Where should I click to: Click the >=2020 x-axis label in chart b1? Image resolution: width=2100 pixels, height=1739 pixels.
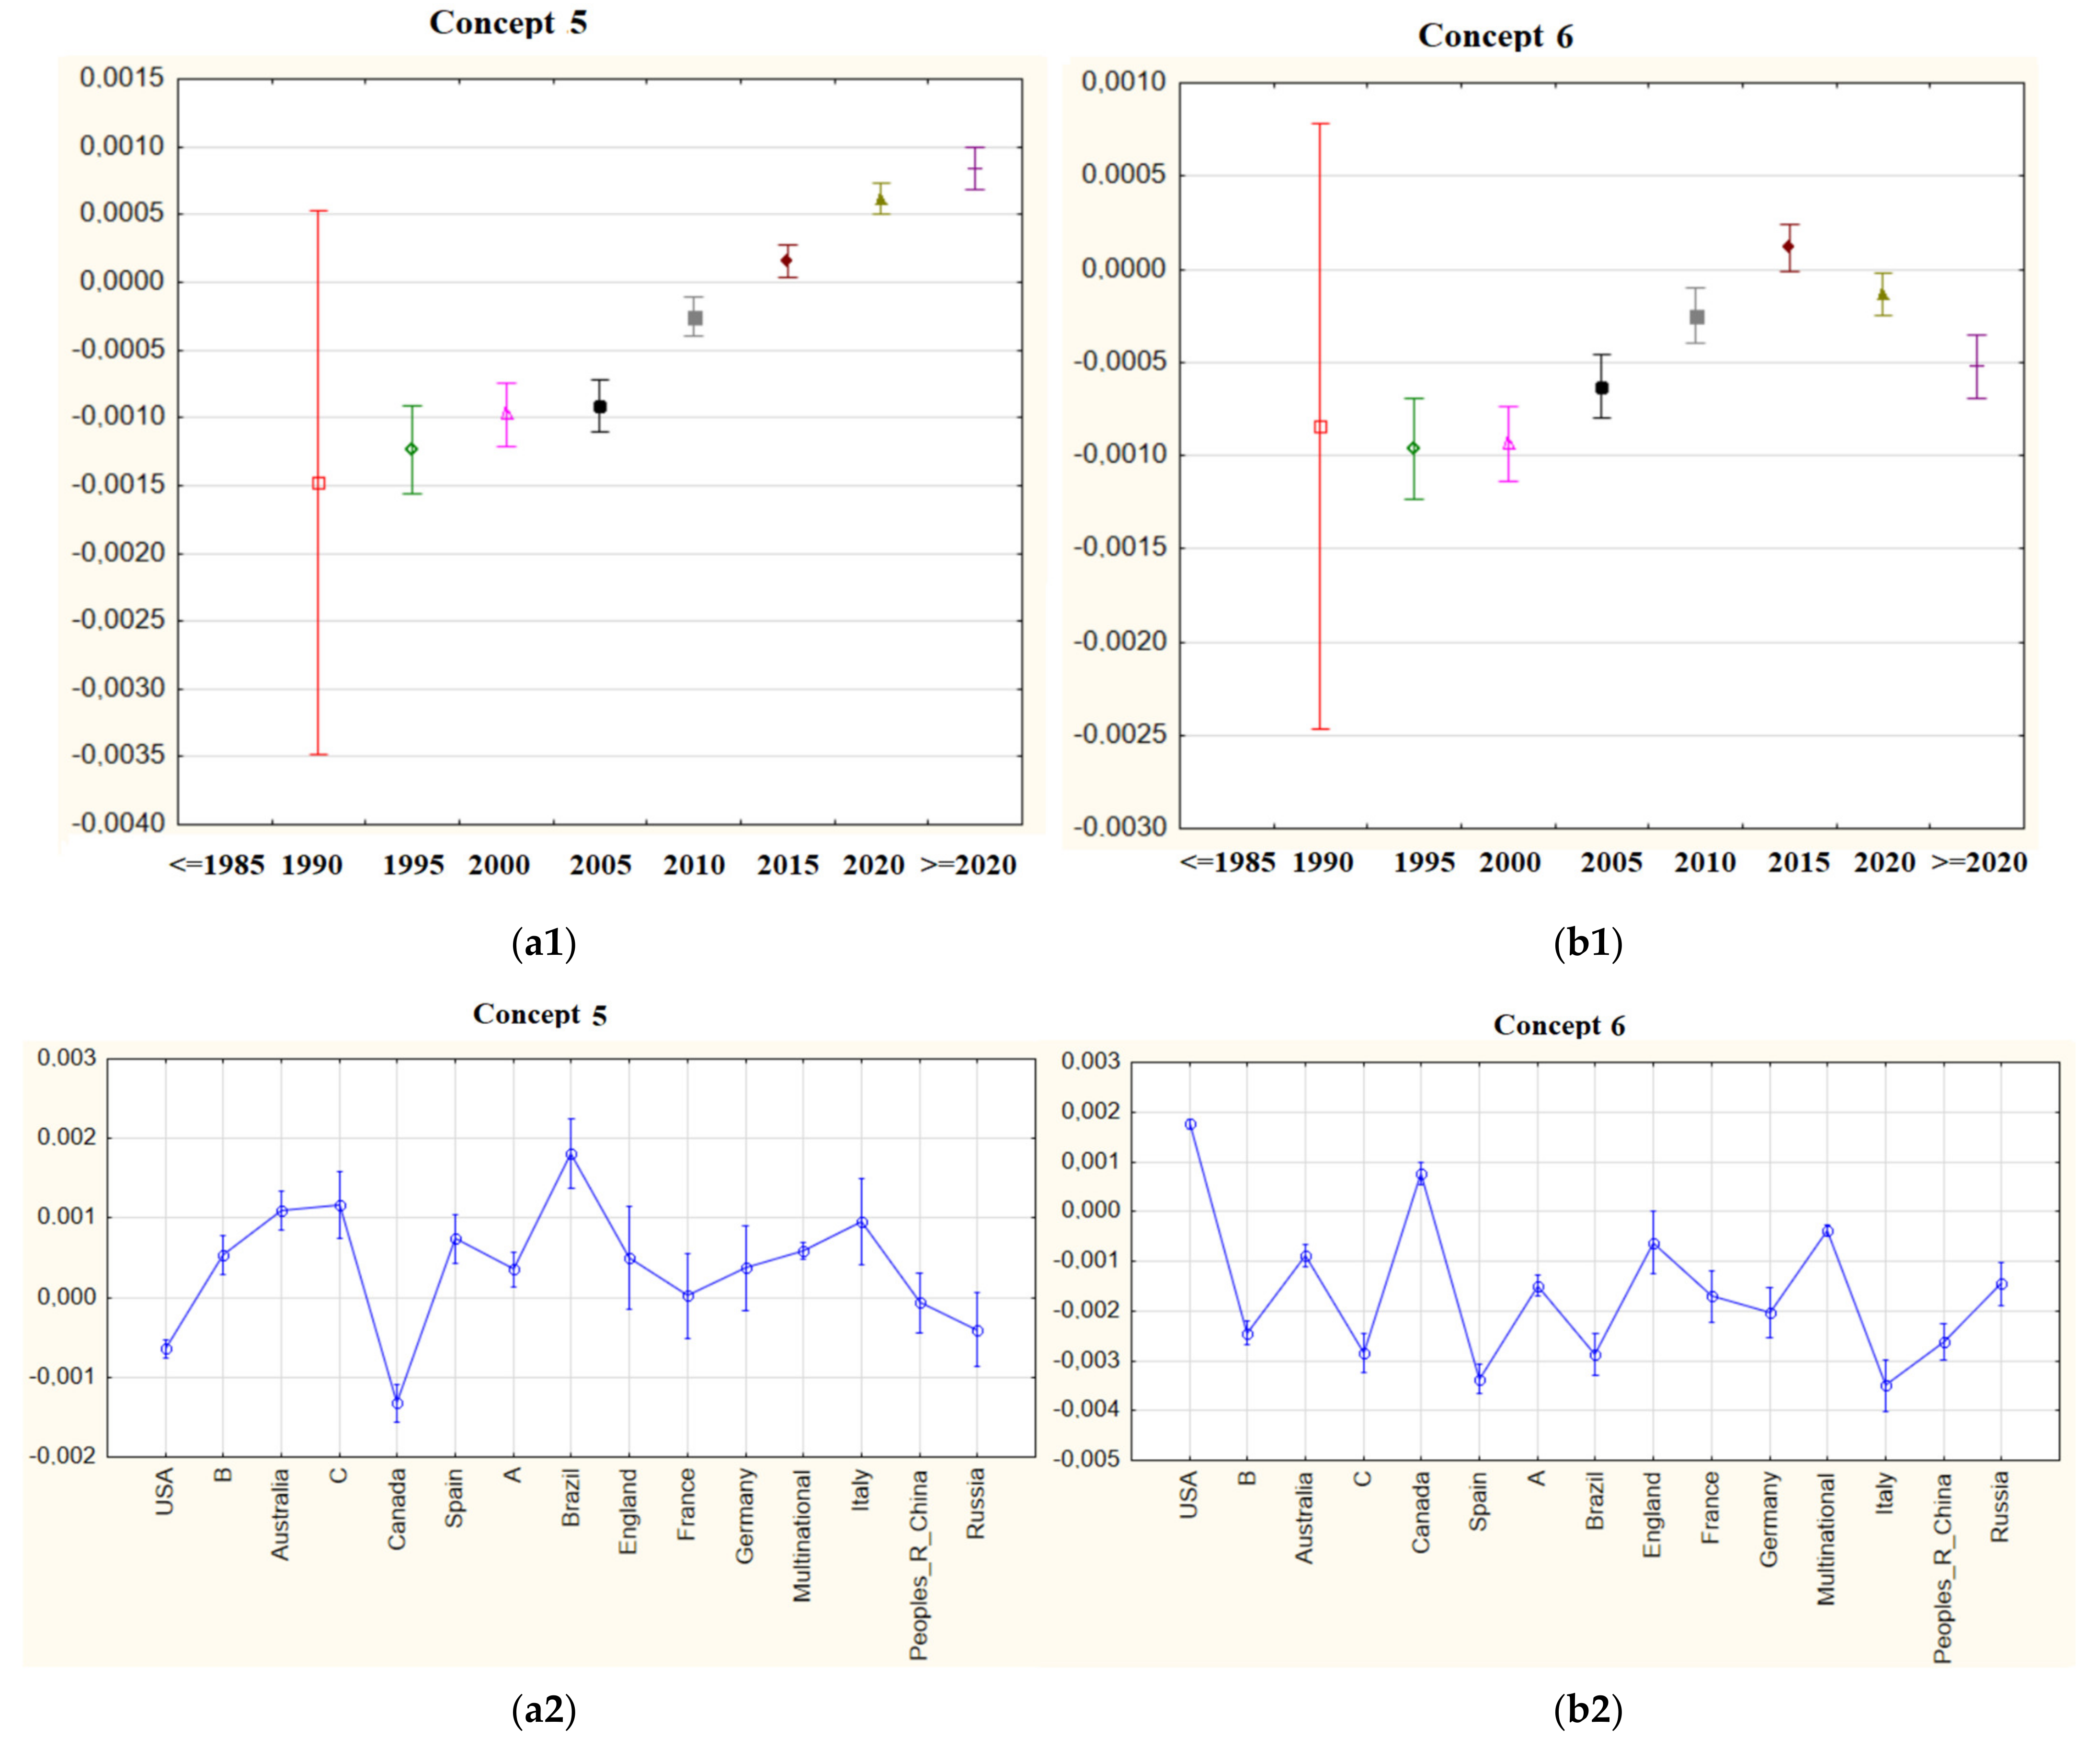pyautogui.click(x=1979, y=863)
